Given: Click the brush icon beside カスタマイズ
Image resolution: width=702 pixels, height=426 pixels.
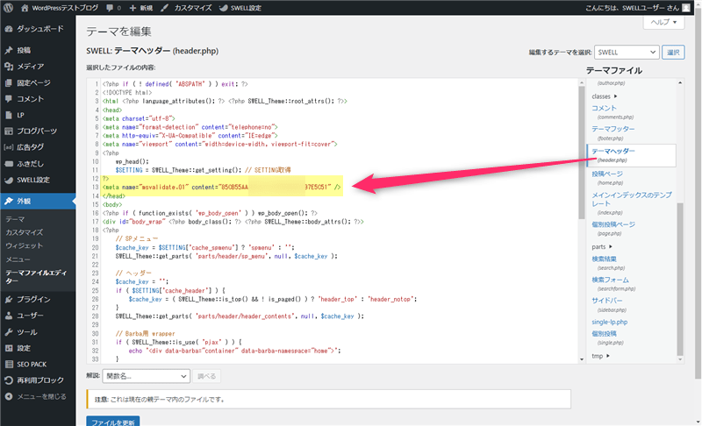Looking at the screenshot, I should [164, 8].
